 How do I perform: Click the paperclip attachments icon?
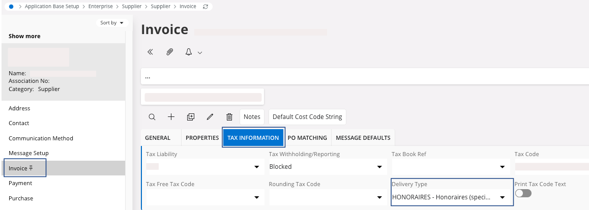[170, 52]
